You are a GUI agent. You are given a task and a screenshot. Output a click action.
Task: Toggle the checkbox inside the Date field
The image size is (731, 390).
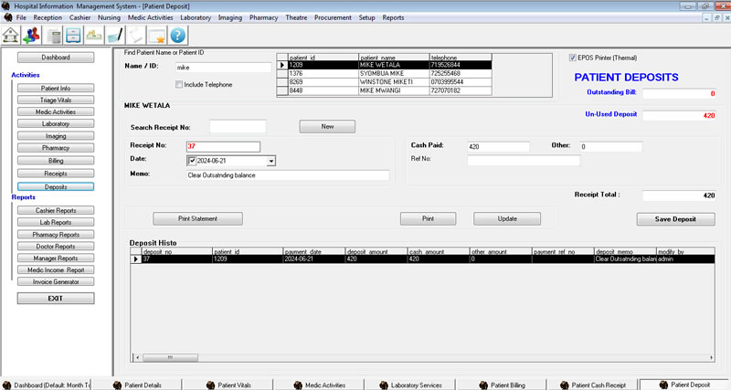pos(192,161)
